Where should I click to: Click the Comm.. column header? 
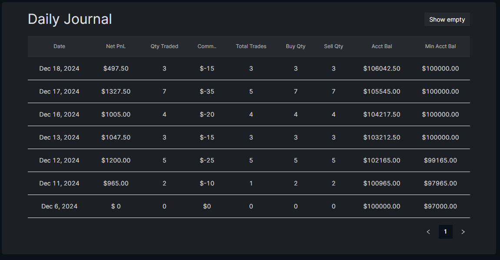207,46
